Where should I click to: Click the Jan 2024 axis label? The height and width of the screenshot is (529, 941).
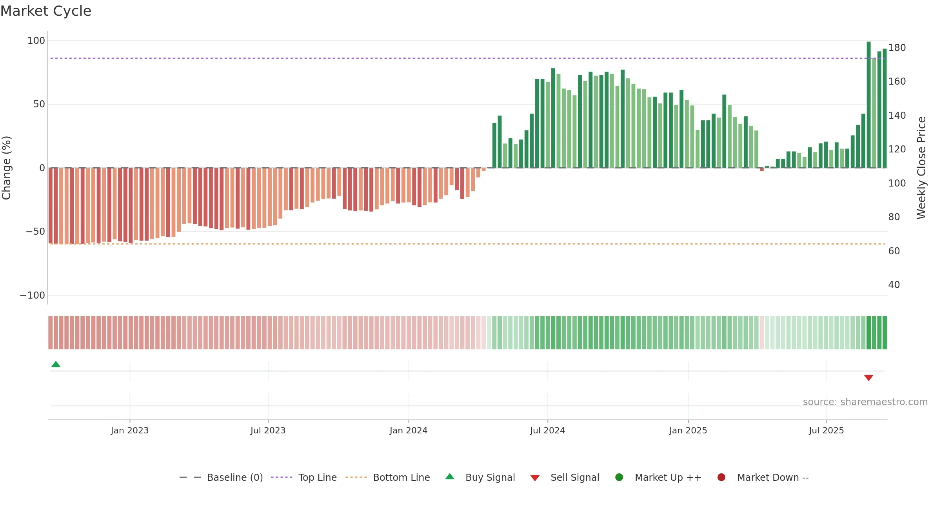(x=409, y=430)
